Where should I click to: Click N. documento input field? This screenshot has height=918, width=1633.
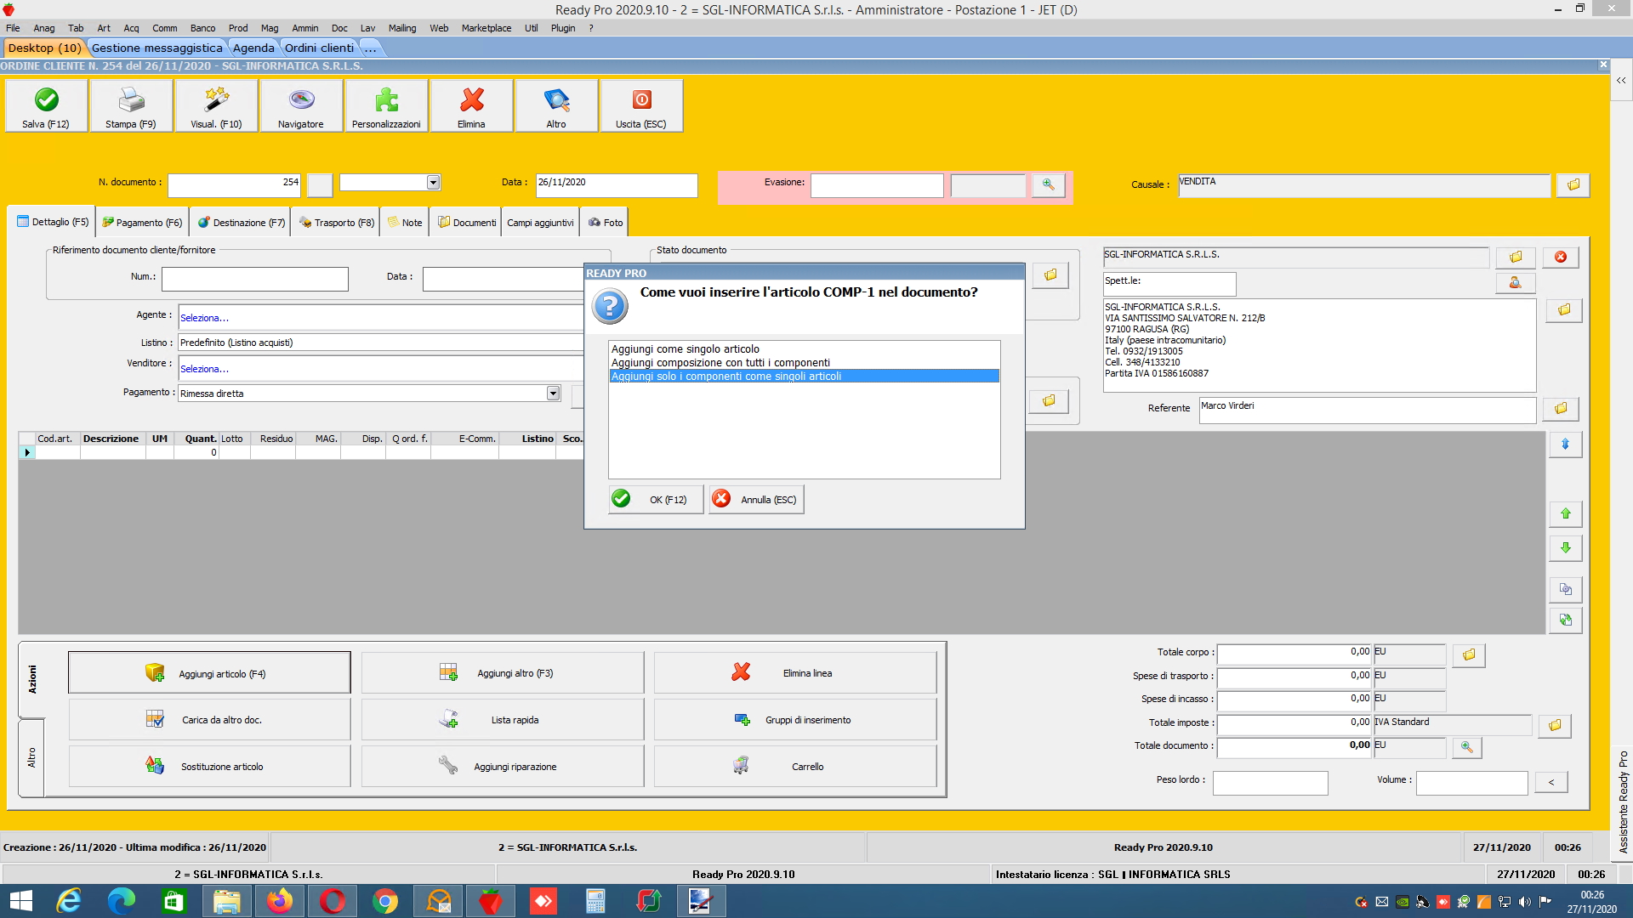234,184
